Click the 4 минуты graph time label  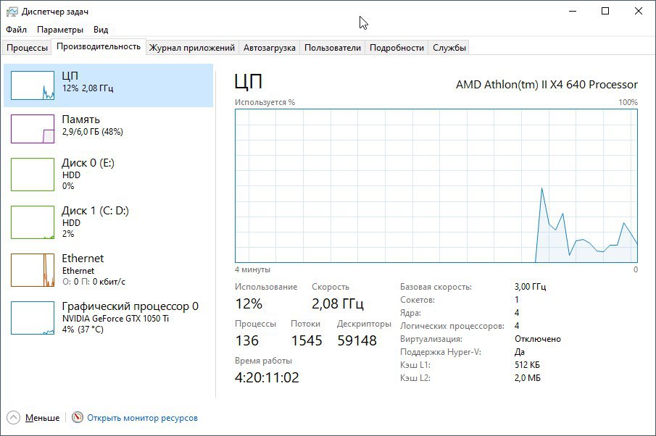pyautogui.click(x=253, y=269)
